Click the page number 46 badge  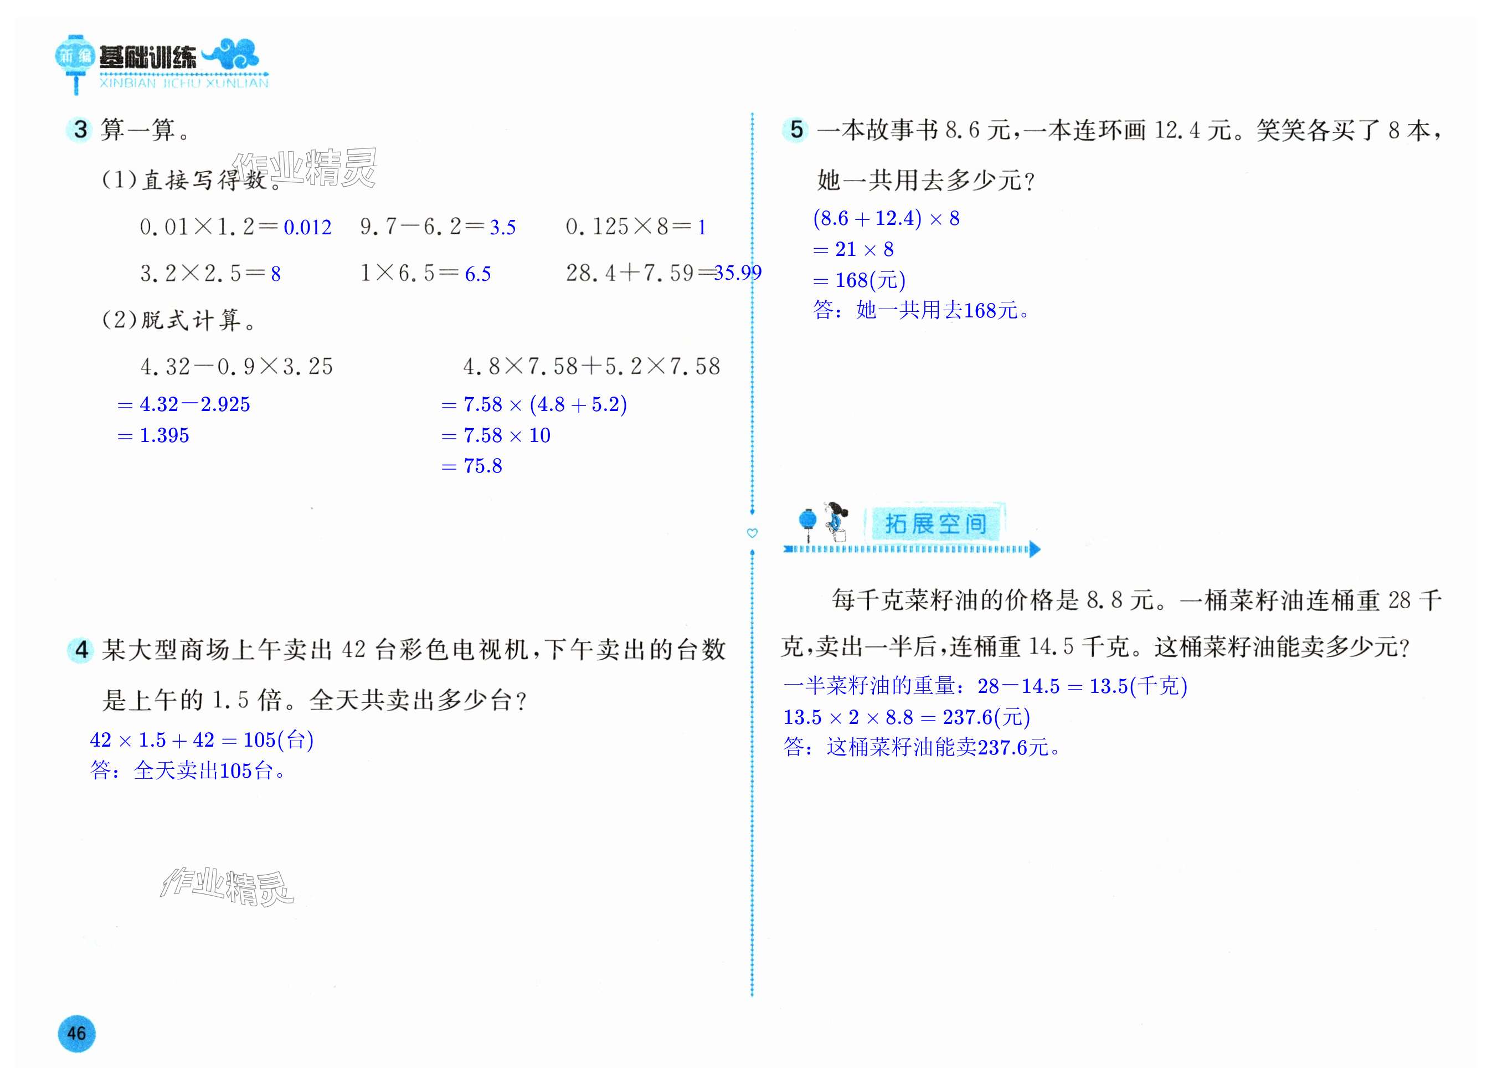click(76, 1034)
